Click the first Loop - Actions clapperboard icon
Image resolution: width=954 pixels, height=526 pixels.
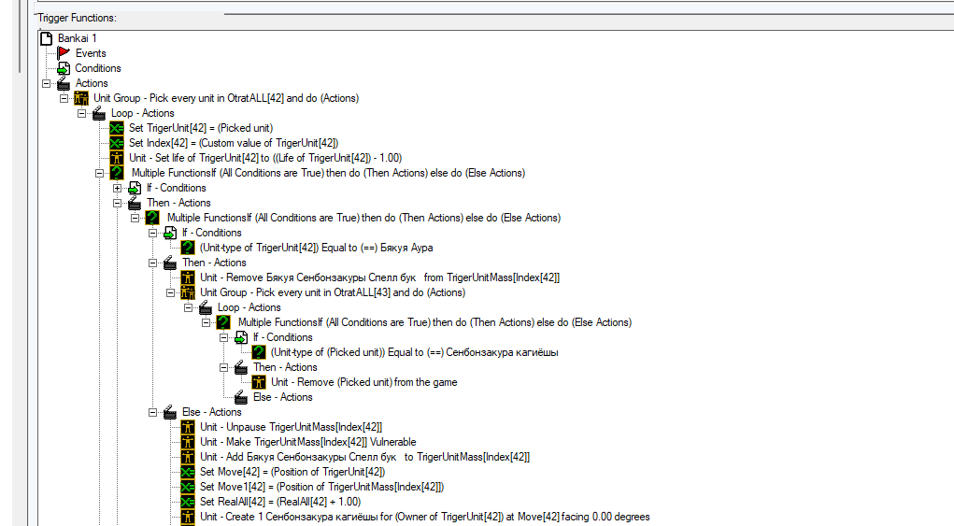98,113
